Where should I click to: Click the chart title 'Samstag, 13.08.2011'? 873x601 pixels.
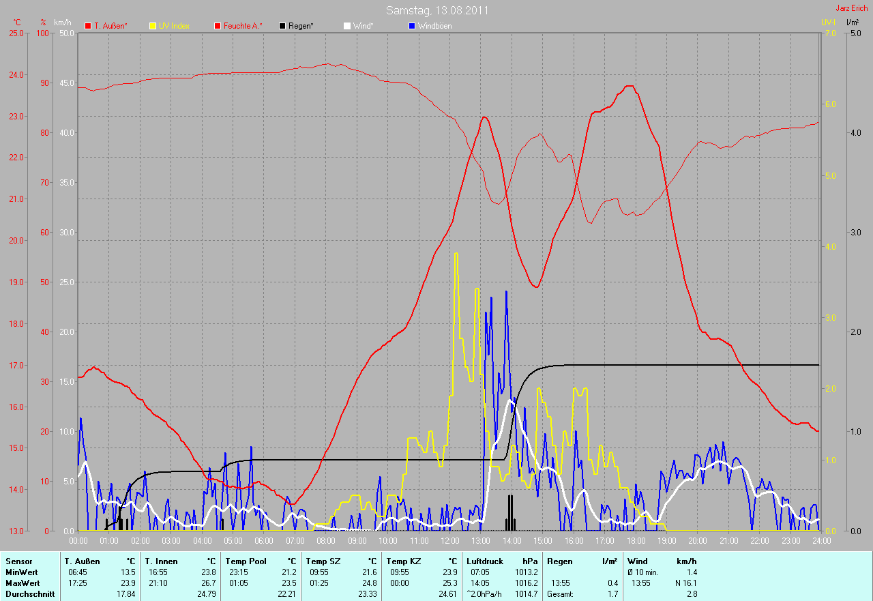(437, 10)
